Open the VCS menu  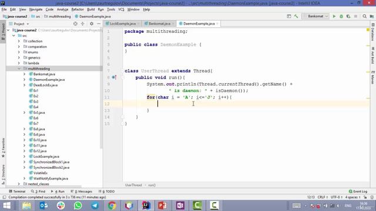[121, 9]
